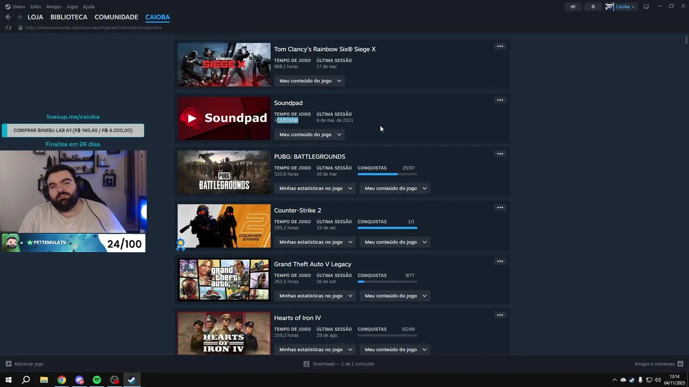Screen dimensions: 689x387
Task: Open Grand Theft Auto V Legacy title link
Action: click(313, 264)
